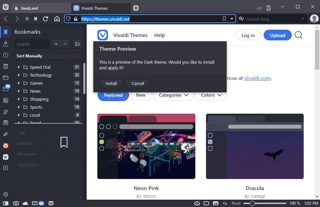Open page actions code icon
The height and width of the screenshot is (207, 320).
coord(225,203)
